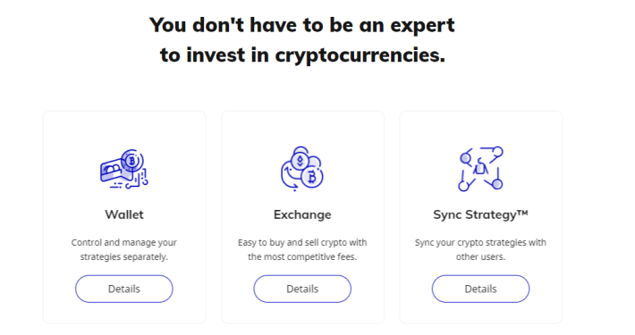Image resolution: width=635 pixels, height=335 pixels.
Task: Click the Bitcoin coin in Exchange icon
Action: (311, 177)
